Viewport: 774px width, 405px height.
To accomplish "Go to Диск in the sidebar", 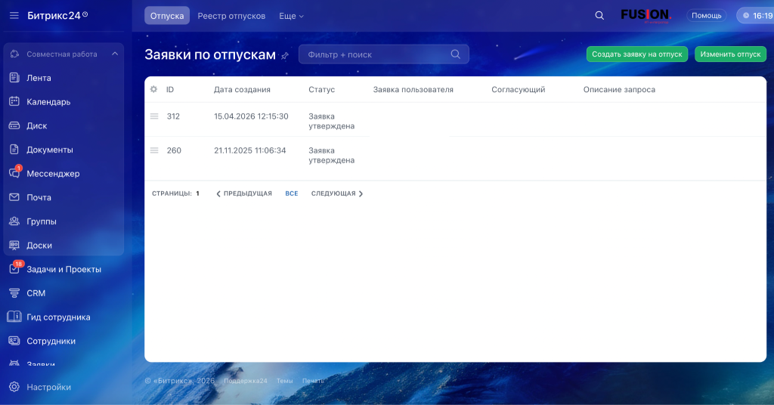I will click(37, 126).
